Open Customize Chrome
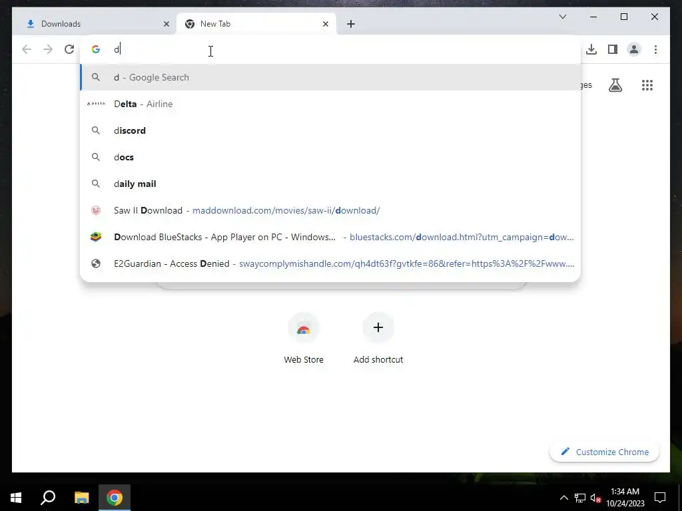Image resolution: width=682 pixels, height=511 pixels. (x=605, y=452)
